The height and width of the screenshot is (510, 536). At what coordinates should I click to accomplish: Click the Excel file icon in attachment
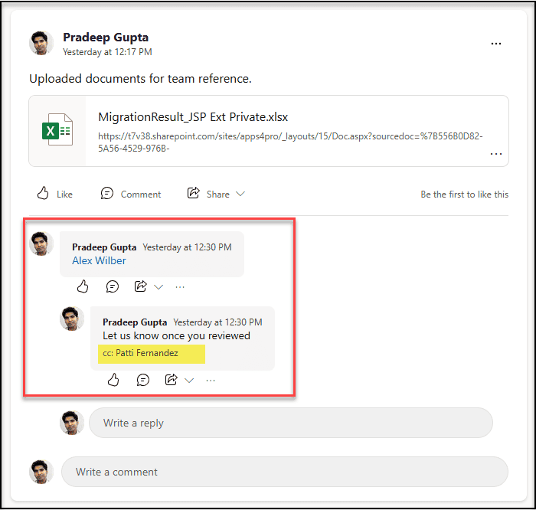(x=57, y=131)
